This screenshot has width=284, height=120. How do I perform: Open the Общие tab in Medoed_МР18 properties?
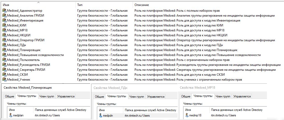click(186, 96)
